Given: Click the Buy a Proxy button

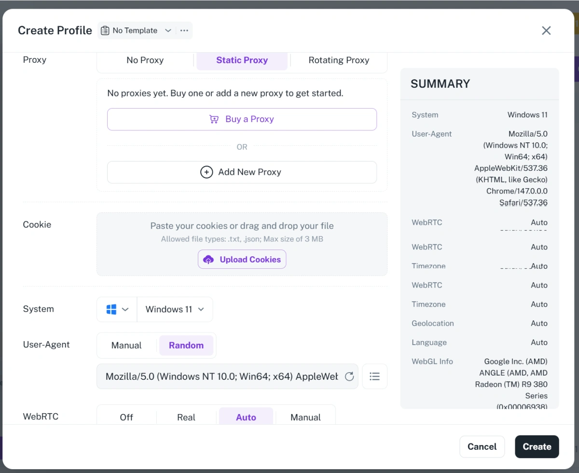Looking at the screenshot, I should (x=242, y=119).
